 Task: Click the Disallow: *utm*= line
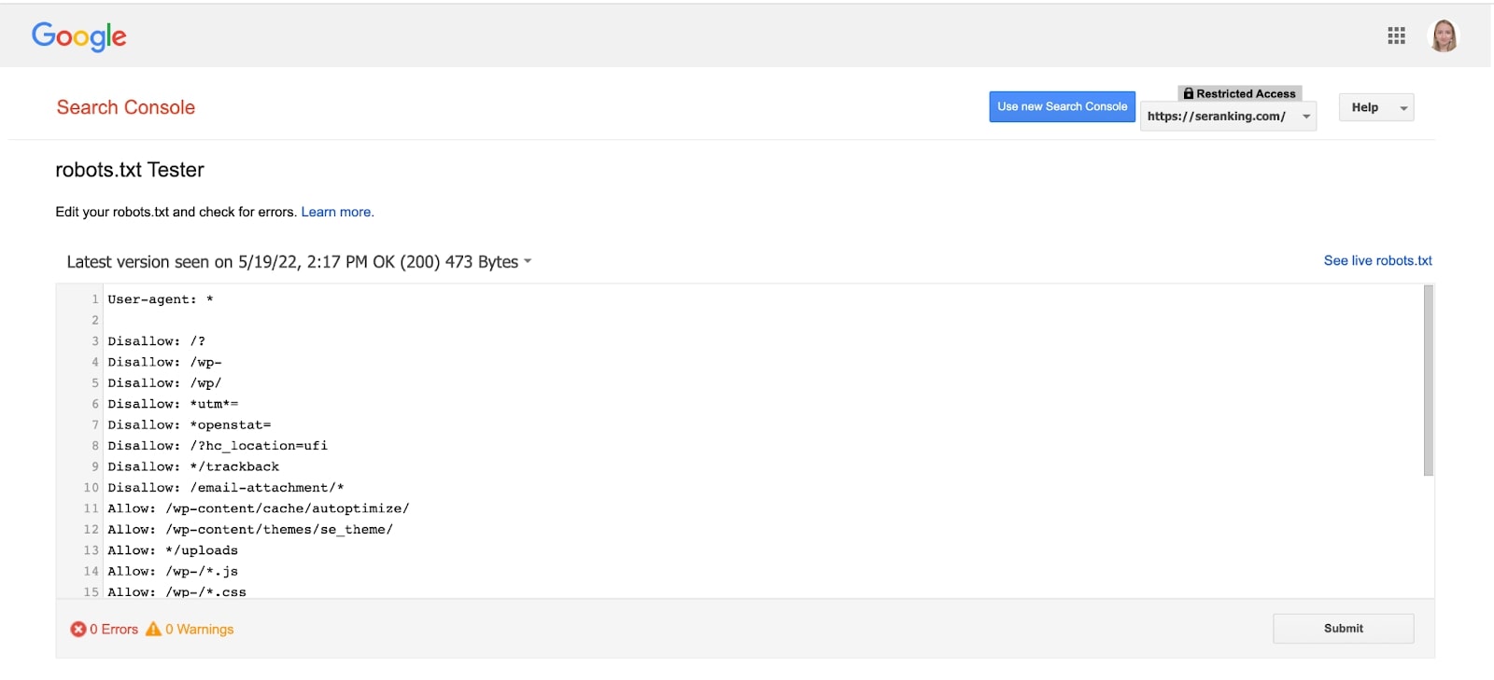(x=173, y=404)
